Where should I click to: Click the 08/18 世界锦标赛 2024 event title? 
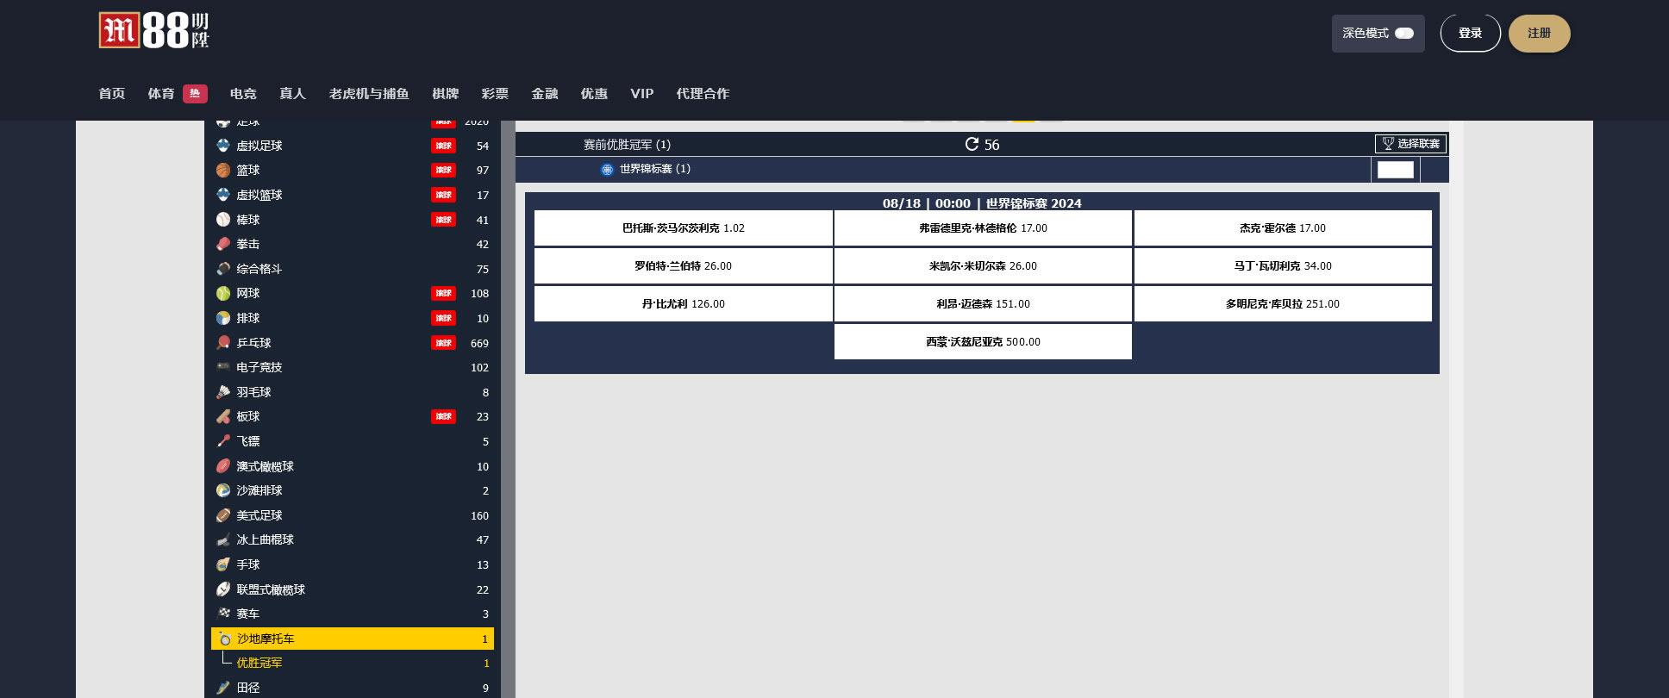click(x=982, y=203)
